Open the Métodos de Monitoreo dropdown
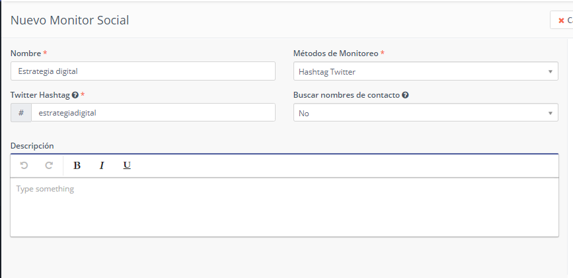The height and width of the screenshot is (278, 573). 425,71
